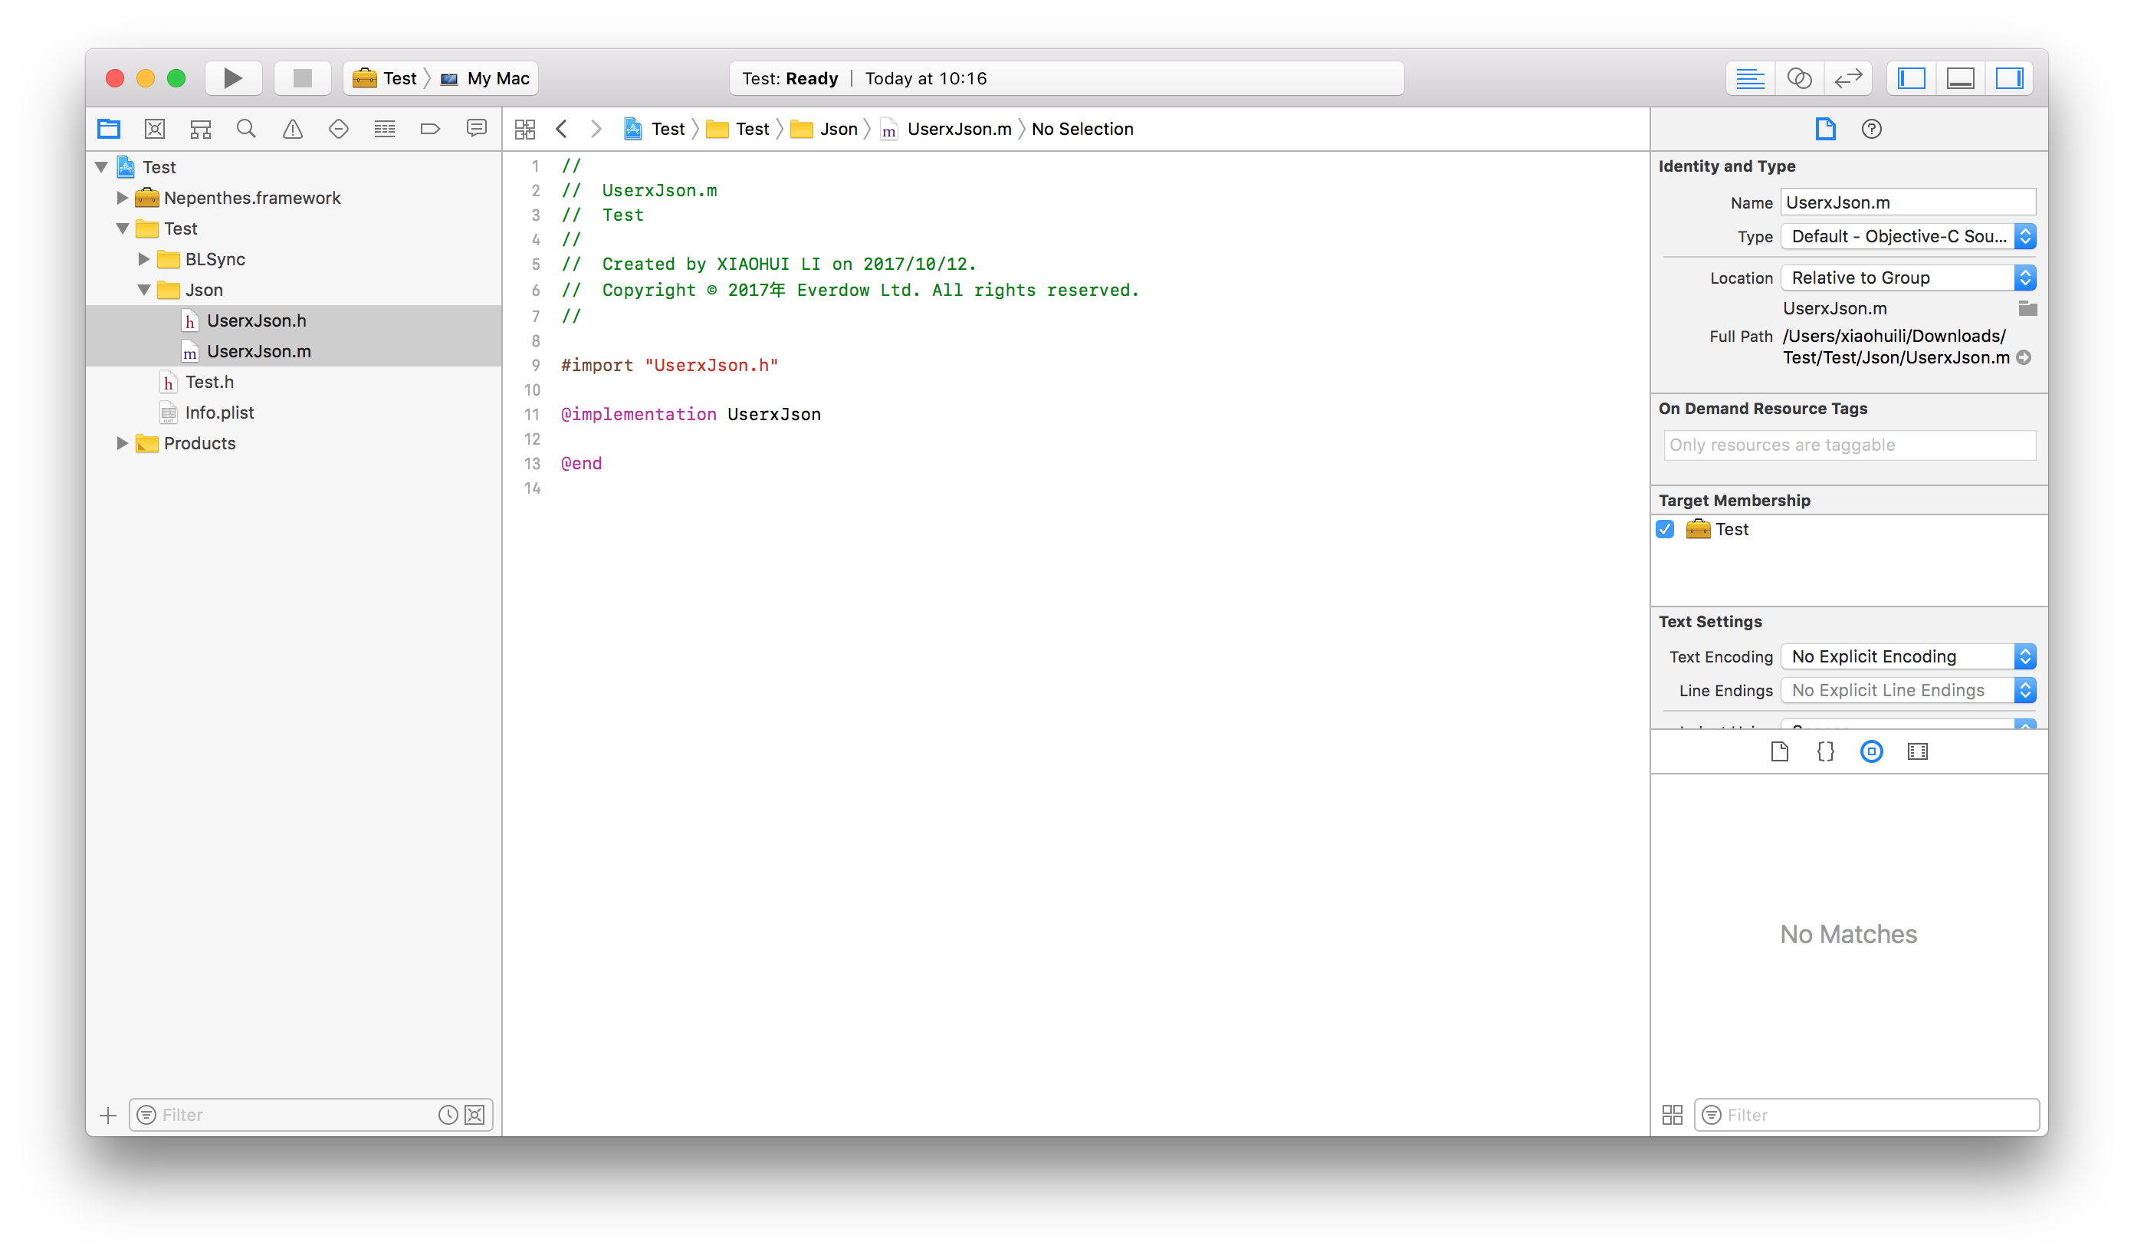Viewport: 2134px width, 1259px height.
Task: Open the Line Endings dropdown
Action: coord(1908,690)
